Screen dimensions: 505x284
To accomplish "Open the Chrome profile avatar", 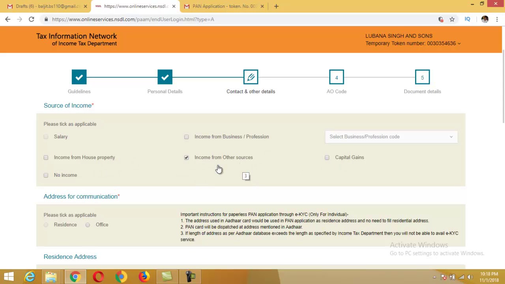I will 485,19.
